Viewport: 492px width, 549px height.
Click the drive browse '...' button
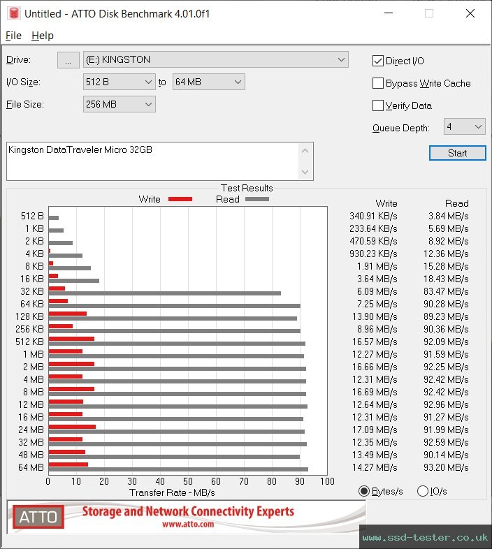click(68, 60)
